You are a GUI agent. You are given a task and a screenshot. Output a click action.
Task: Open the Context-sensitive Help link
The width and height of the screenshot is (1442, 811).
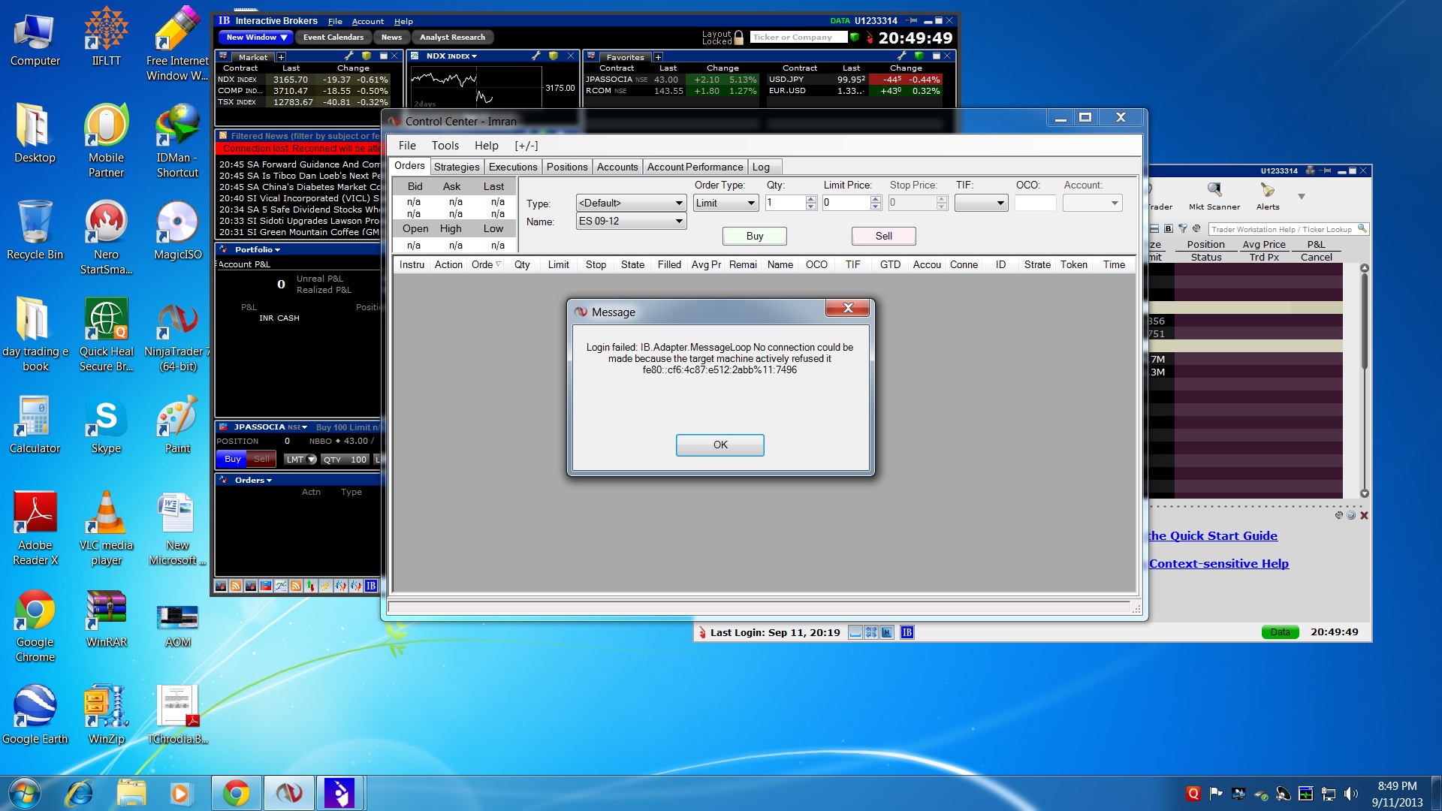click(1218, 563)
